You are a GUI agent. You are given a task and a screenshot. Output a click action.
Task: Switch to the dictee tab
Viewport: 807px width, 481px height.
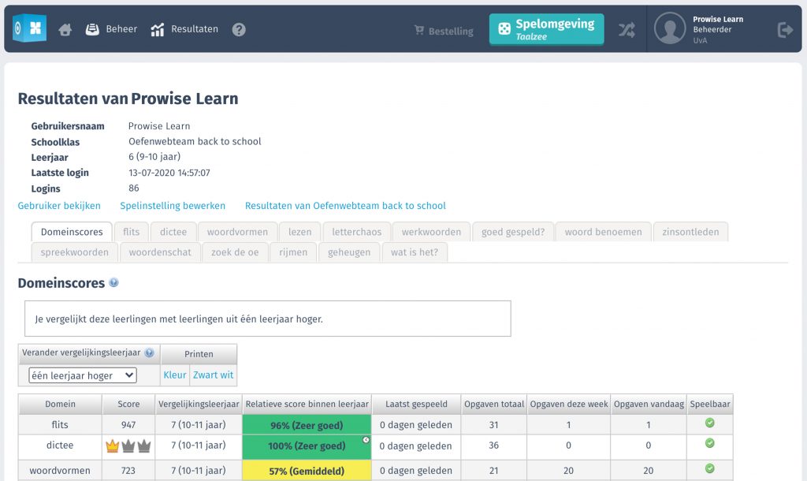(x=173, y=232)
